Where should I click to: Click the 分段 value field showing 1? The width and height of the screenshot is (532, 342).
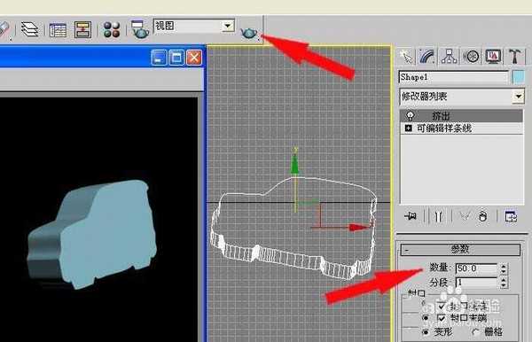pyautogui.click(x=476, y=283)
